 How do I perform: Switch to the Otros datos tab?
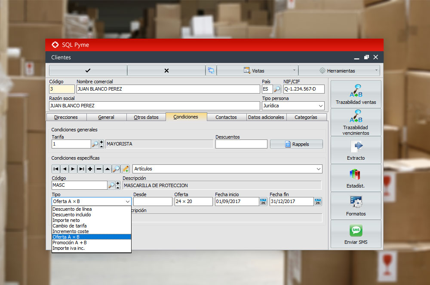click(146, 117)
